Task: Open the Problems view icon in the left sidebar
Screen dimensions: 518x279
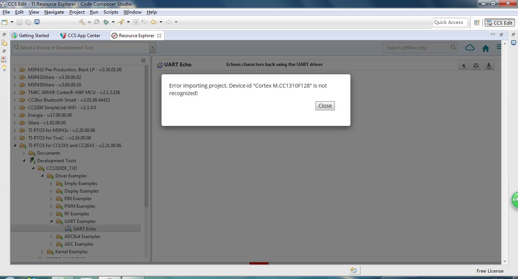Action: pyautogui.click(x=4, y=60)
